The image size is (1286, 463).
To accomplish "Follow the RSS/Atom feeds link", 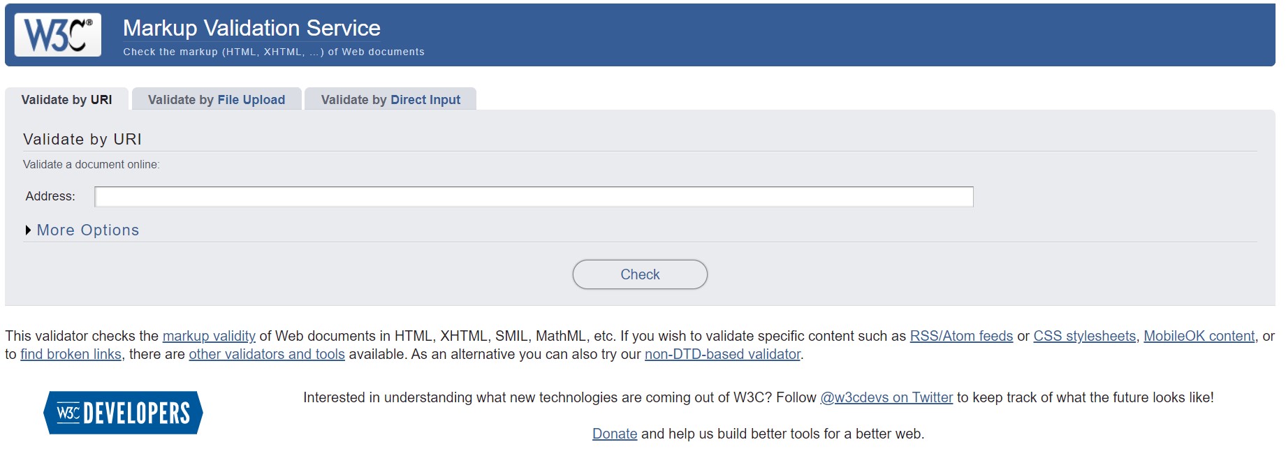I will (x=961, y=336).
